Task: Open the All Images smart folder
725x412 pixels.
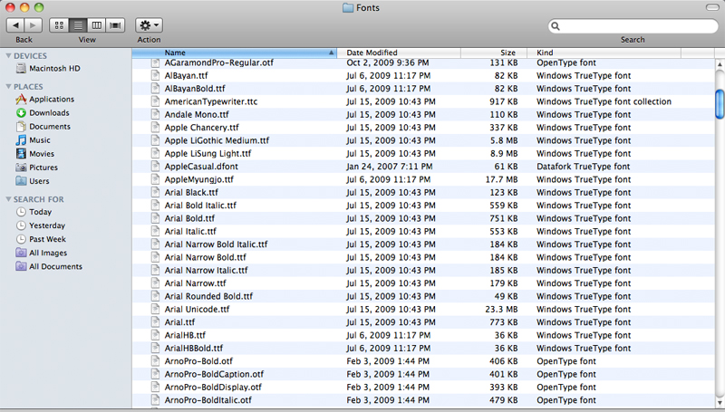Action: point(42,253)
